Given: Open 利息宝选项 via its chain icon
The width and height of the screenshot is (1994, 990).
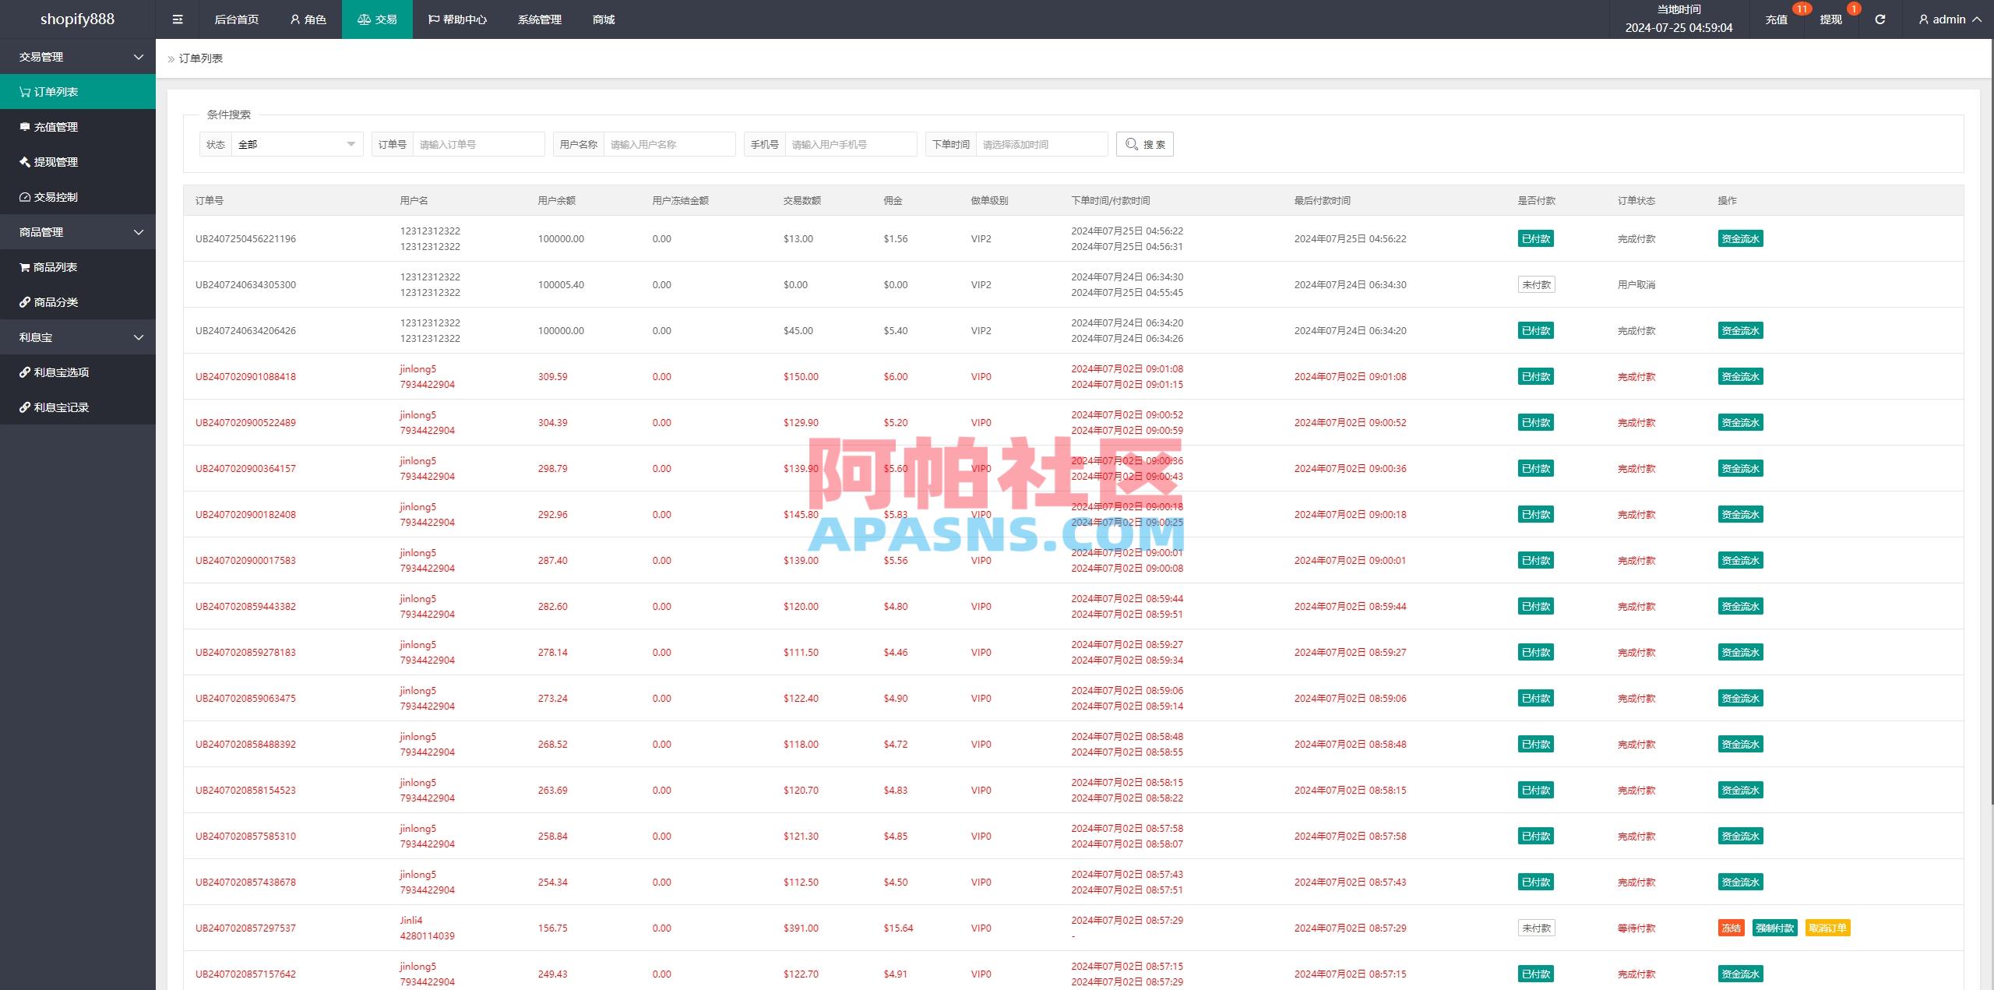Looking at the screenshot, I should (x=23, y=372).
